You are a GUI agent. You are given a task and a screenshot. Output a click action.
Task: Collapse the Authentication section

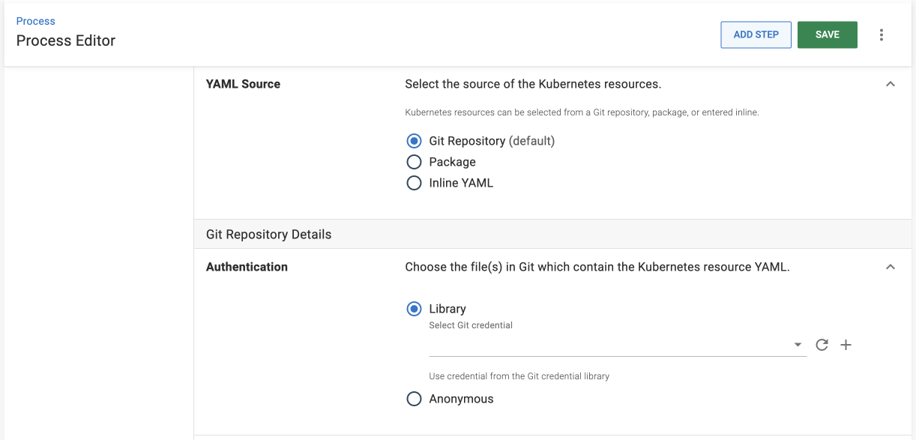(x=891, y=267)
